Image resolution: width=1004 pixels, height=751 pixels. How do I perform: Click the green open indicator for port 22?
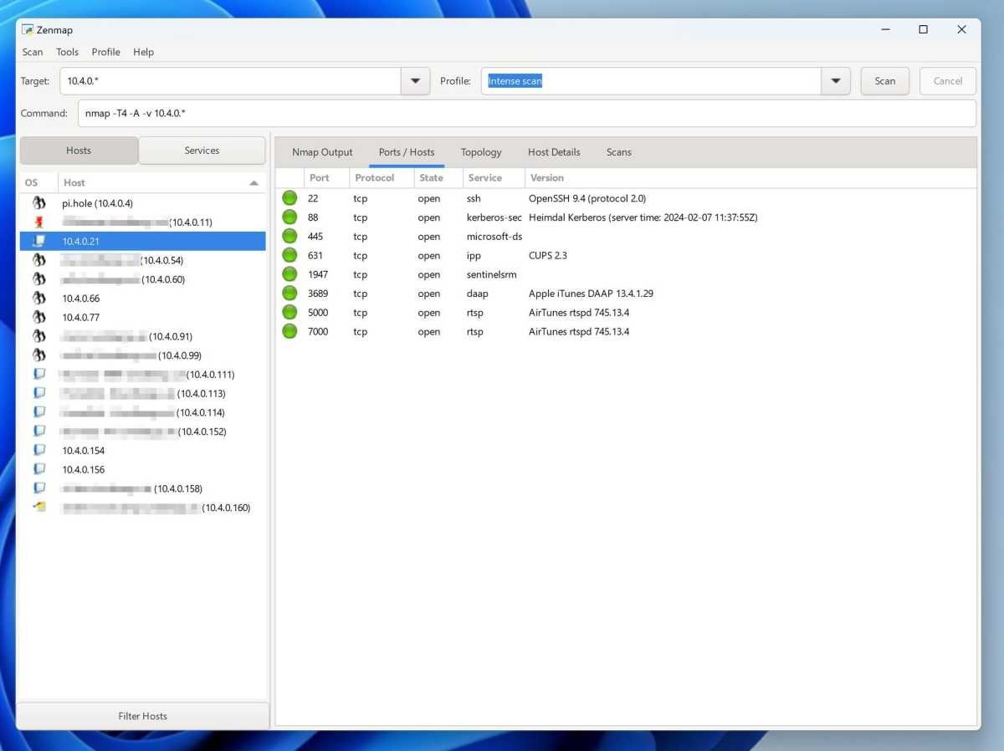289,198
